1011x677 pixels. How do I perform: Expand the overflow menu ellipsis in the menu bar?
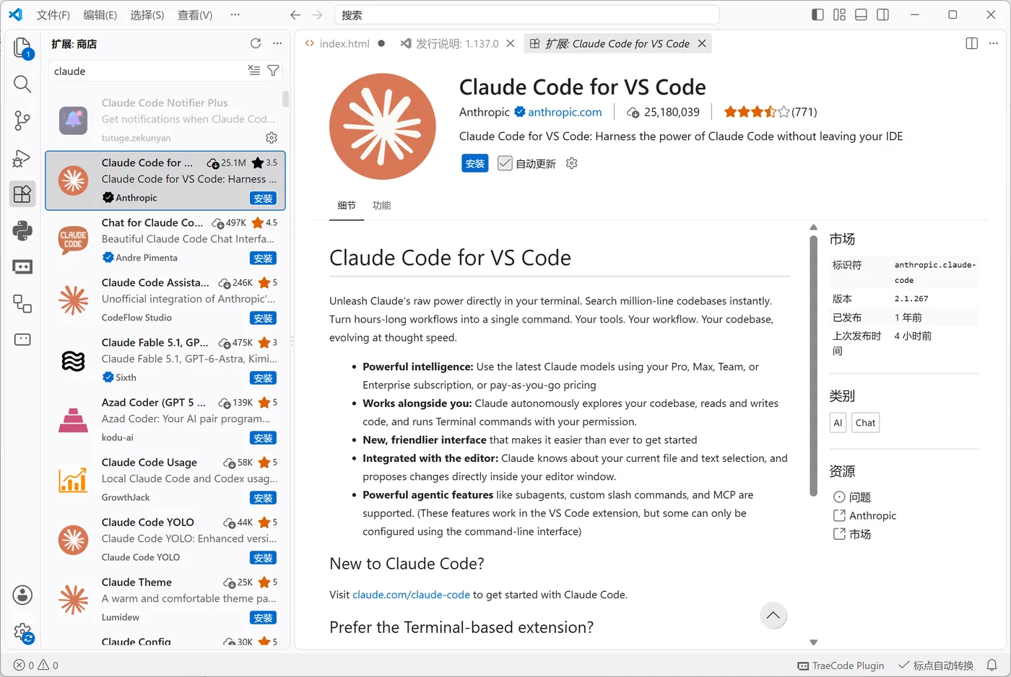[235, 14]
